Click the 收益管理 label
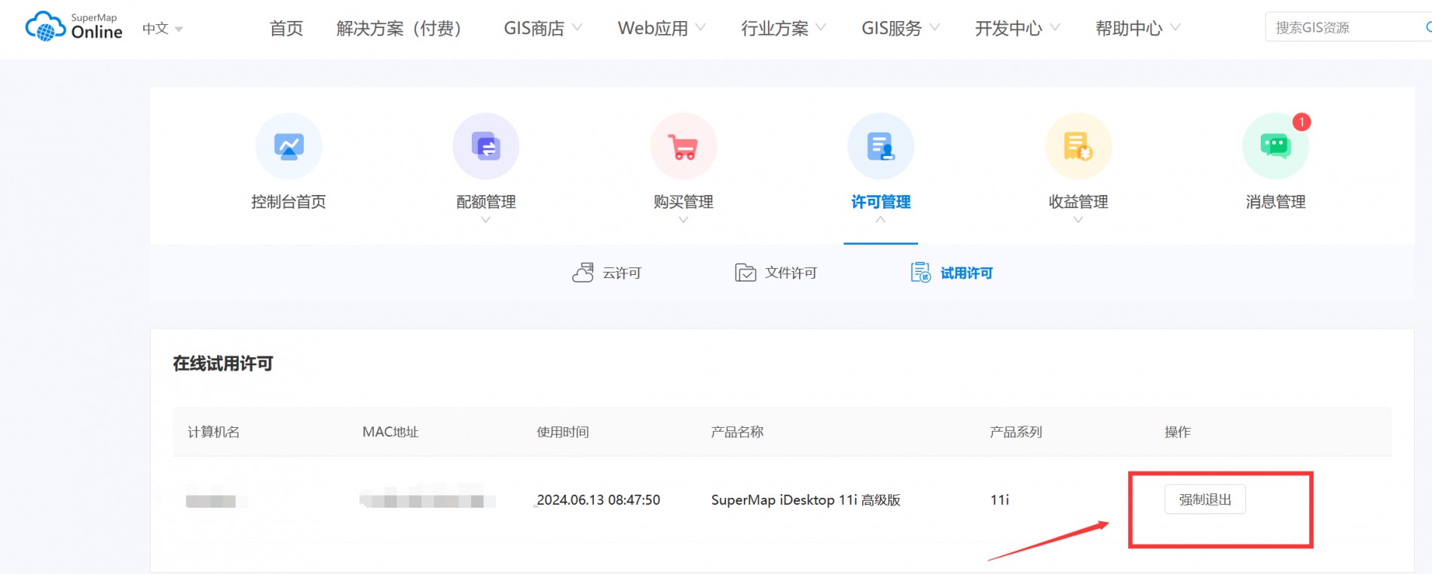Image resolution: width=1432 pixels, height=574 pixels. (x=1079, y=202)
